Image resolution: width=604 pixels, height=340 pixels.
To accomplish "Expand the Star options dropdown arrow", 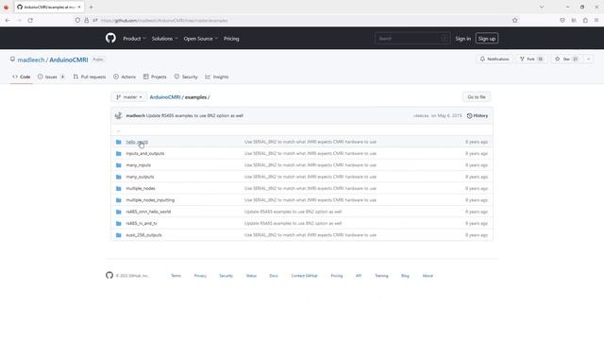I will point(588,59).
